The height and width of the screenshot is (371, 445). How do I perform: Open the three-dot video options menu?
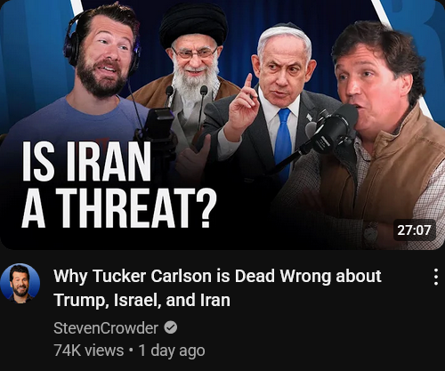(x=436, y=277)
